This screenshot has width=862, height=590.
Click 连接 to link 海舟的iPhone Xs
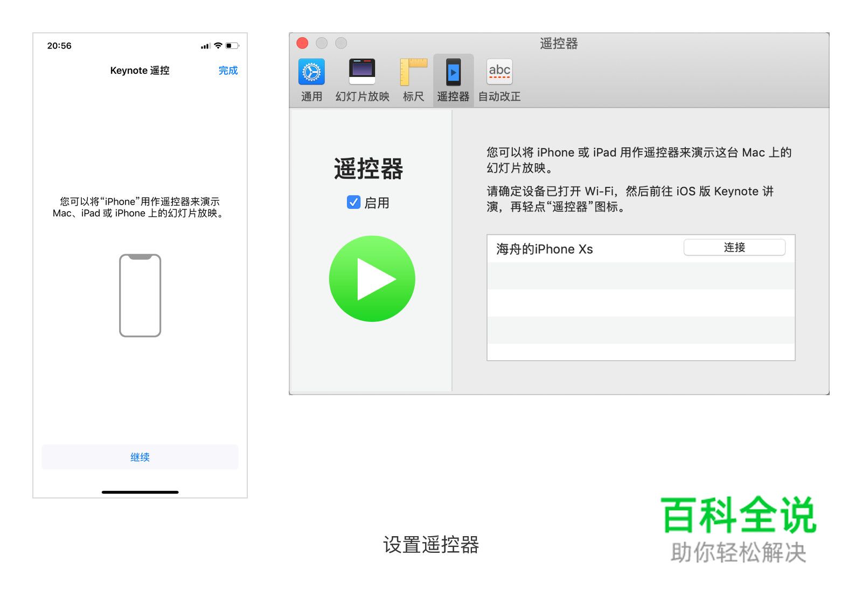pyautogui.click(x=734, y=247)
